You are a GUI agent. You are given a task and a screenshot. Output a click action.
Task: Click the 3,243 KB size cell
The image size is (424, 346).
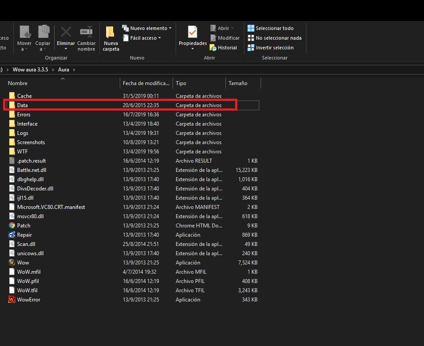click(x=248, y=290)
